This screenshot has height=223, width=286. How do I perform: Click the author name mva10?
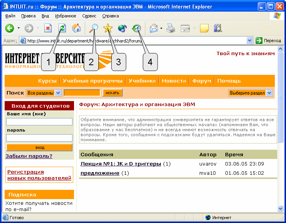[207, 173]
